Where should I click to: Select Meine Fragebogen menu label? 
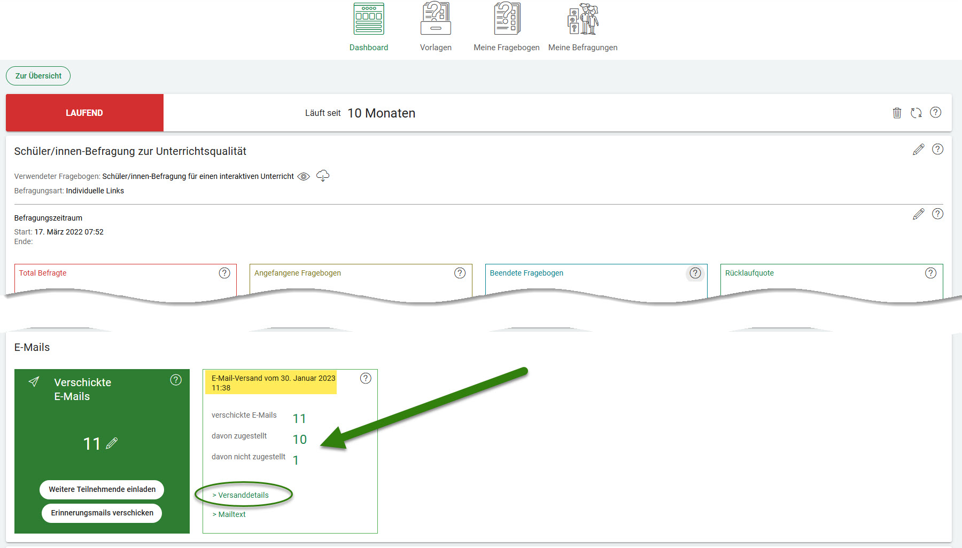coord(507,48)
